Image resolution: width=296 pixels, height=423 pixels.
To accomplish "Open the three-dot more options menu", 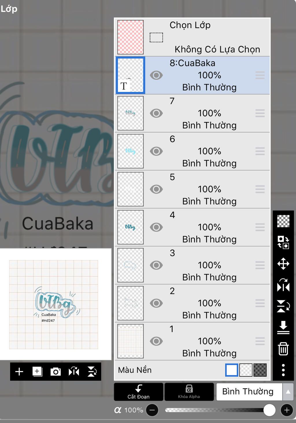I will (x=283, y=370).
